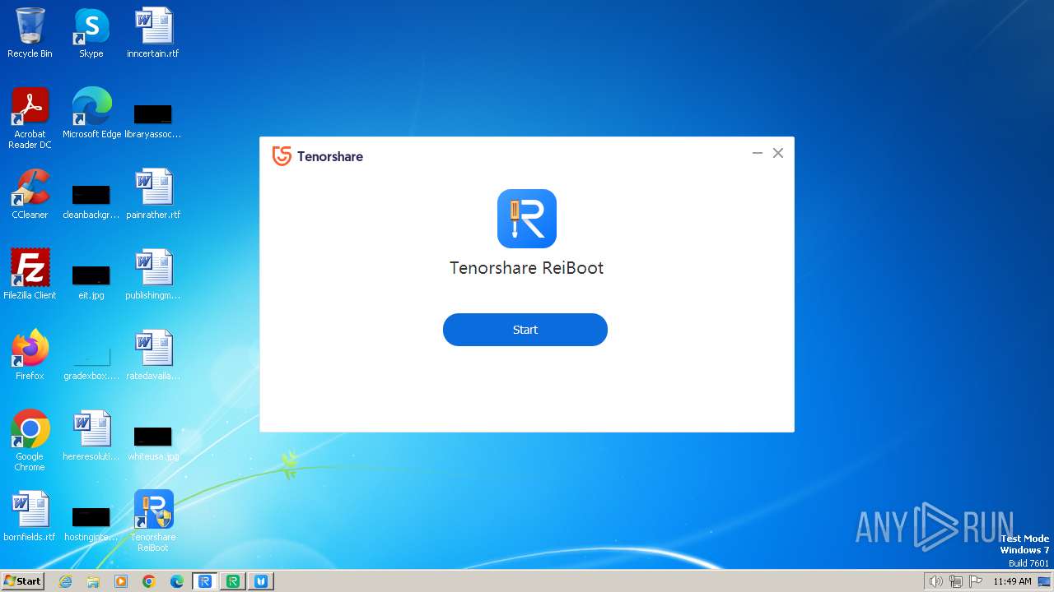
Task: Click the Tenorshare brand logo in header
Action: pos(318,156)
